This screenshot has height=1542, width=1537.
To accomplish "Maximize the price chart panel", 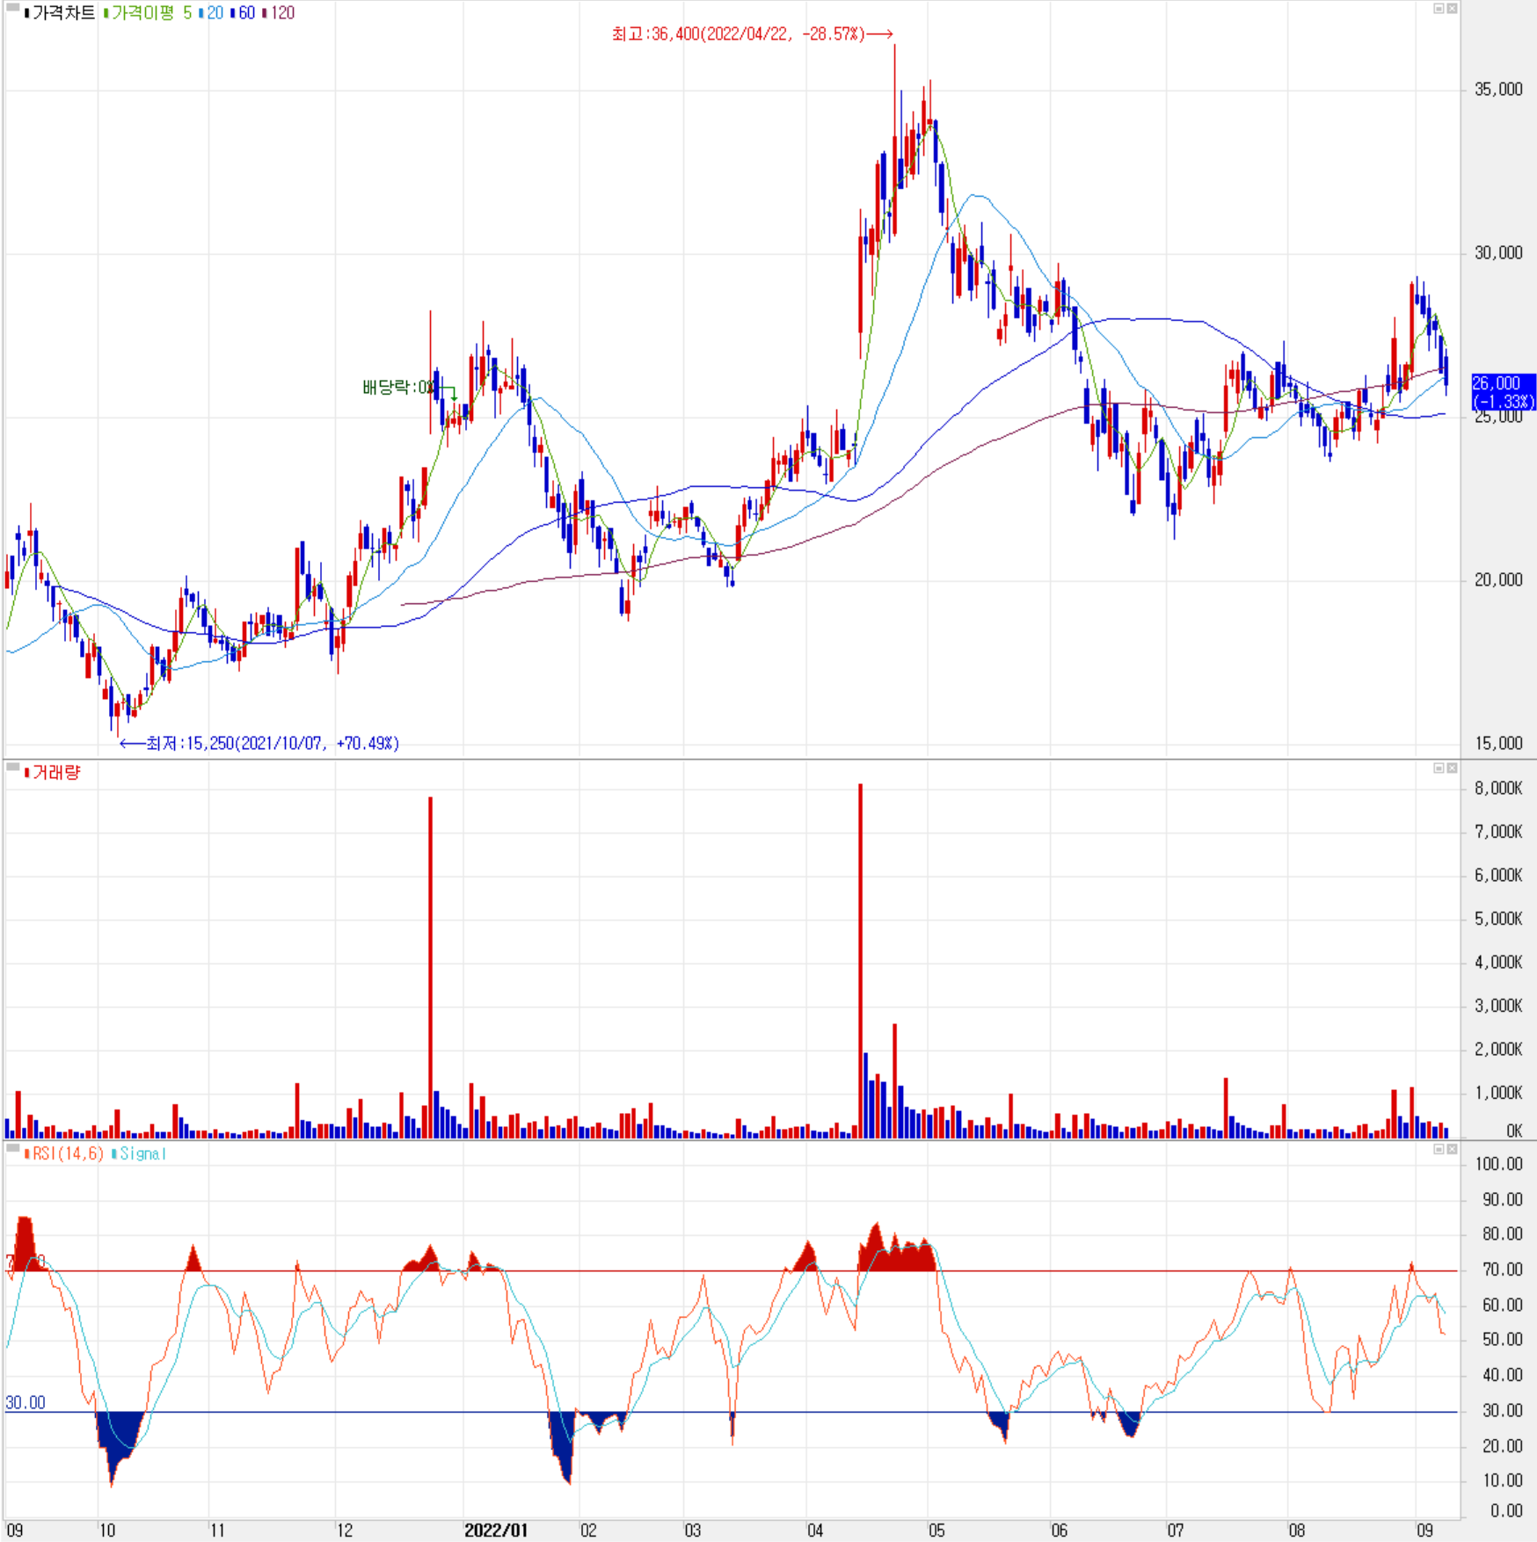I will pyautogui.click(x=1439, y=9).
